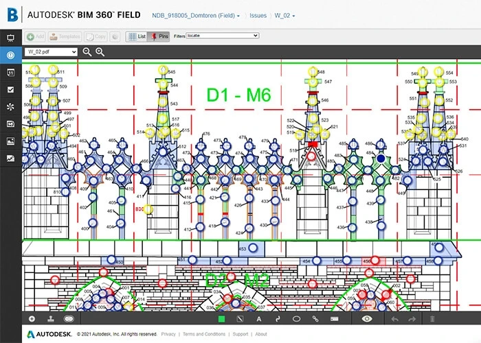Redo the markup action

tap(412, 320)
